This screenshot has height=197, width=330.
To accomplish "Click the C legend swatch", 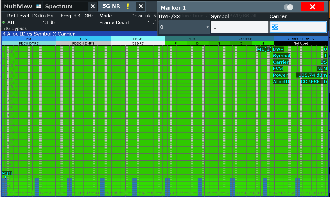I will pos(241,43).
